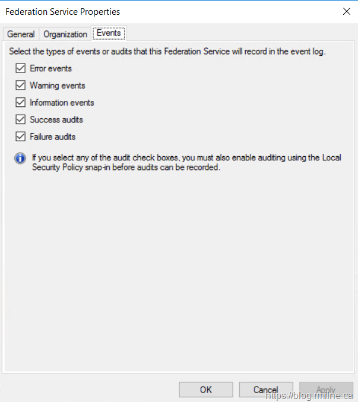Screen dimensions: 358x402
Task: Close the Federation Service Properties dialog
Action: click(346, 11)
